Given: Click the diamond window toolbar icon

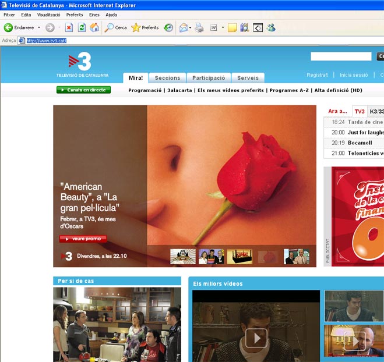Looking at the screenshot, I should point(258,27).
